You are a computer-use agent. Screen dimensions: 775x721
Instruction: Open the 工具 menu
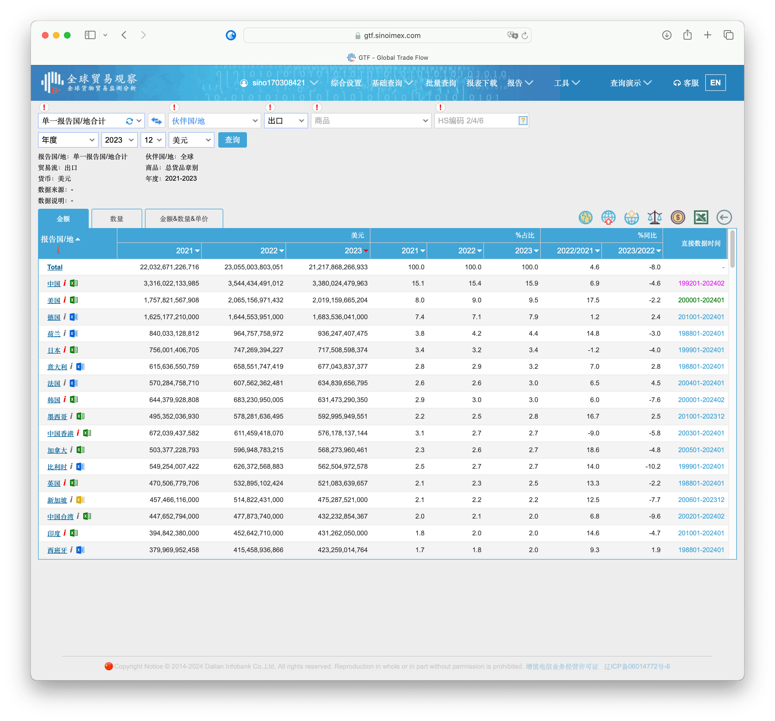(567, 83)
